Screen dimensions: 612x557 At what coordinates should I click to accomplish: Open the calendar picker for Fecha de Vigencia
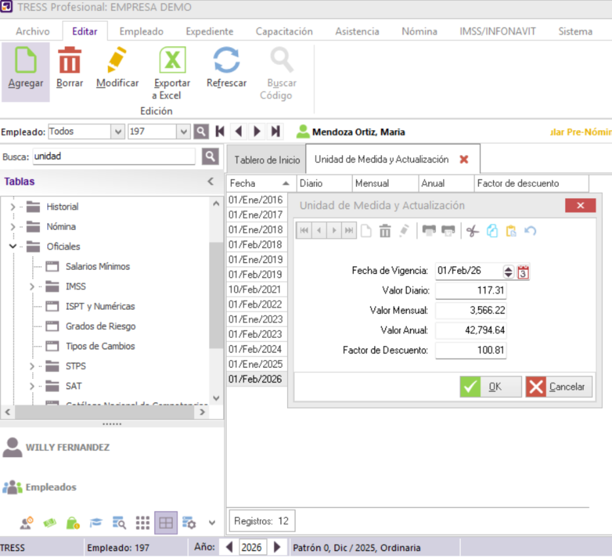coord(523,271)
